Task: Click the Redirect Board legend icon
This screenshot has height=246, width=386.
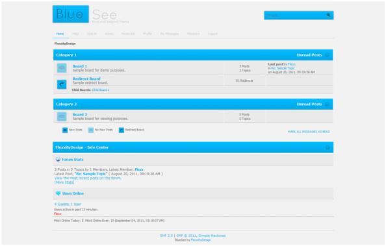Action: (x=122, y=130)
